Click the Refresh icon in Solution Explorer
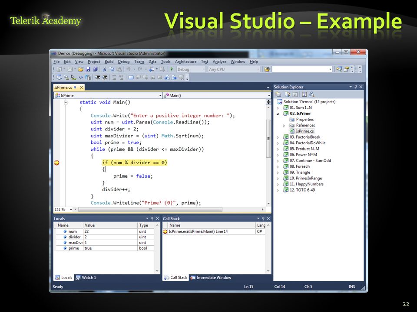The image size is (417, 312). click(x=295, y=94)
